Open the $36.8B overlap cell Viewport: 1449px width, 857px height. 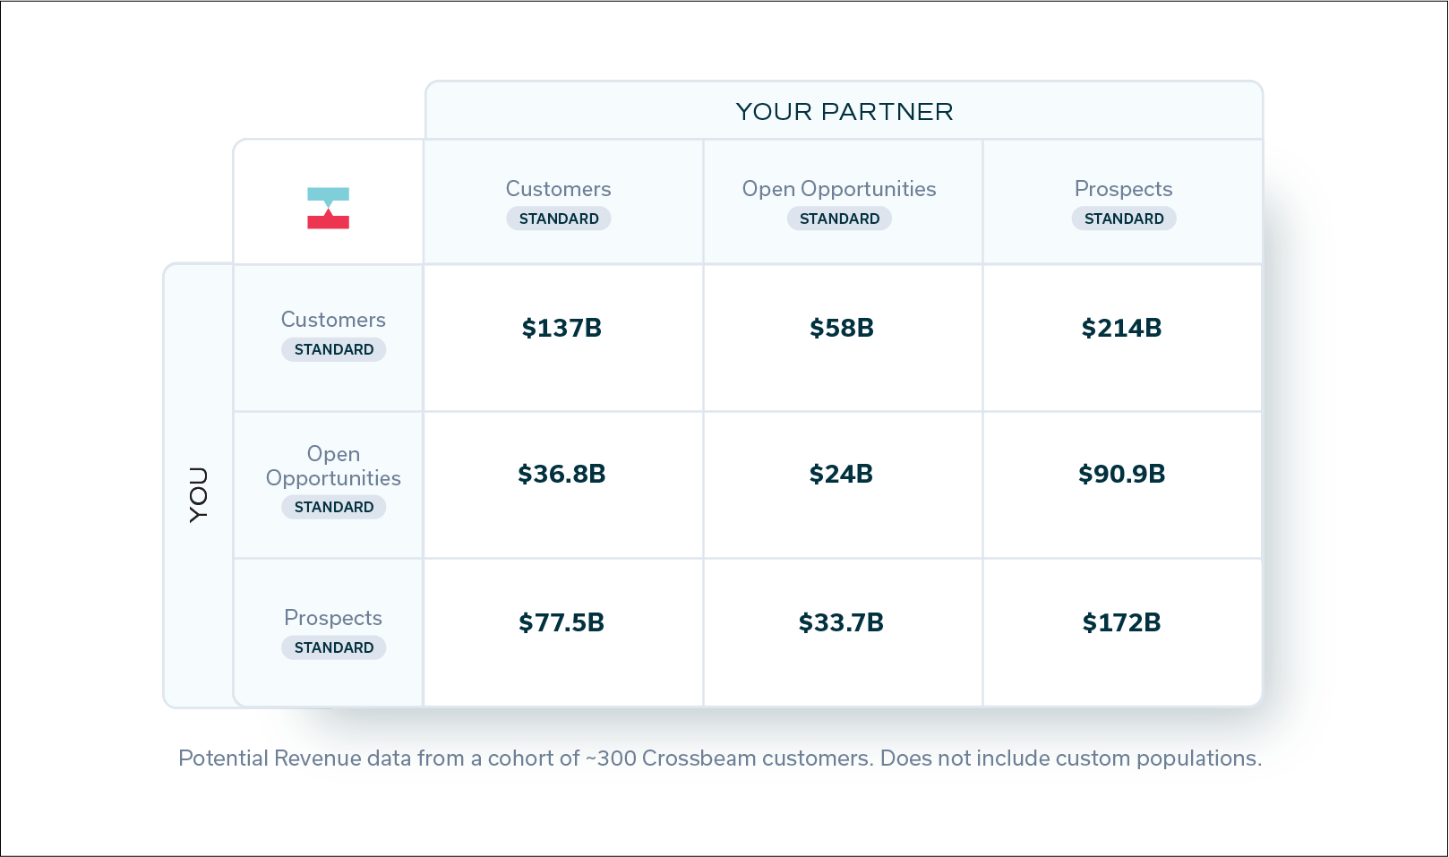[x=562, y=485]
